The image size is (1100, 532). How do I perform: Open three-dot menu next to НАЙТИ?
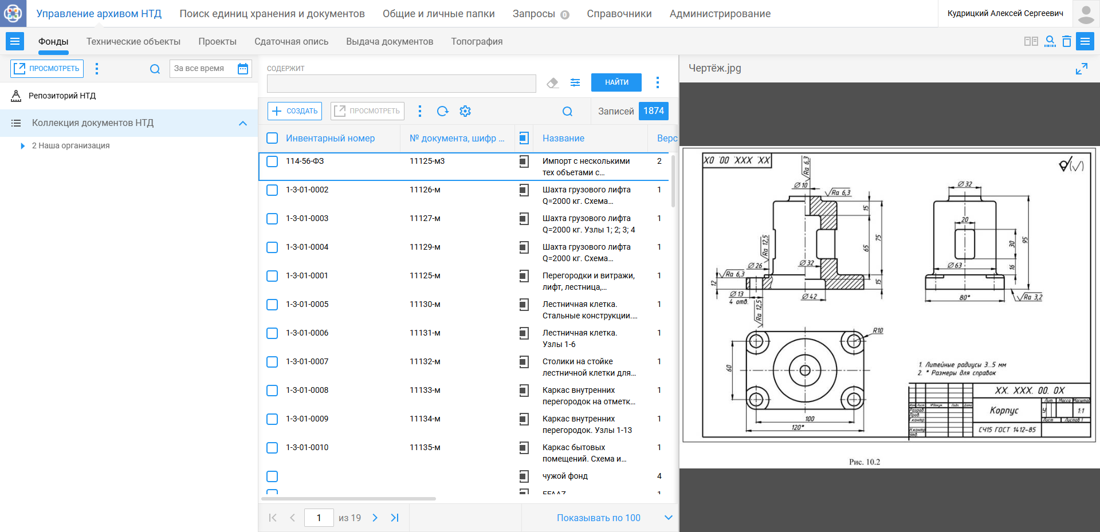point(657,82)
